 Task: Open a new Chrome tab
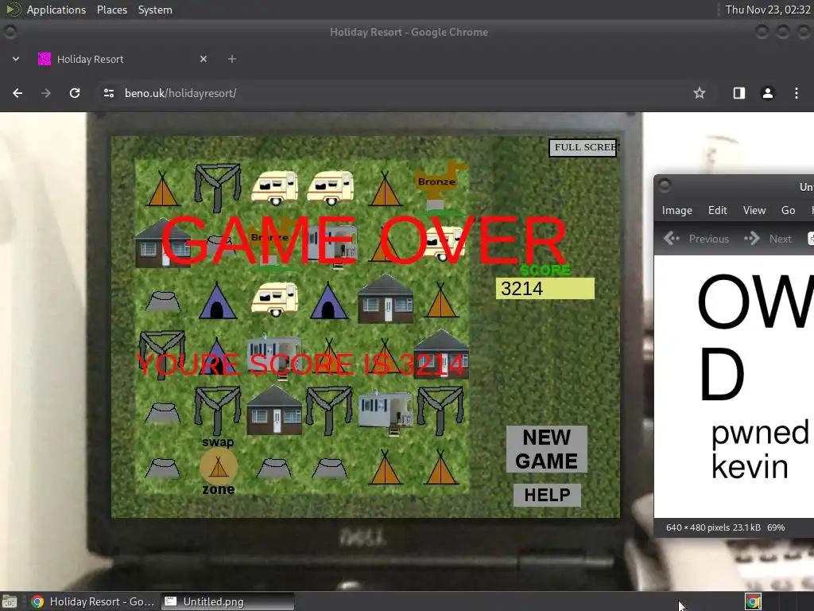tap(232, 59)
